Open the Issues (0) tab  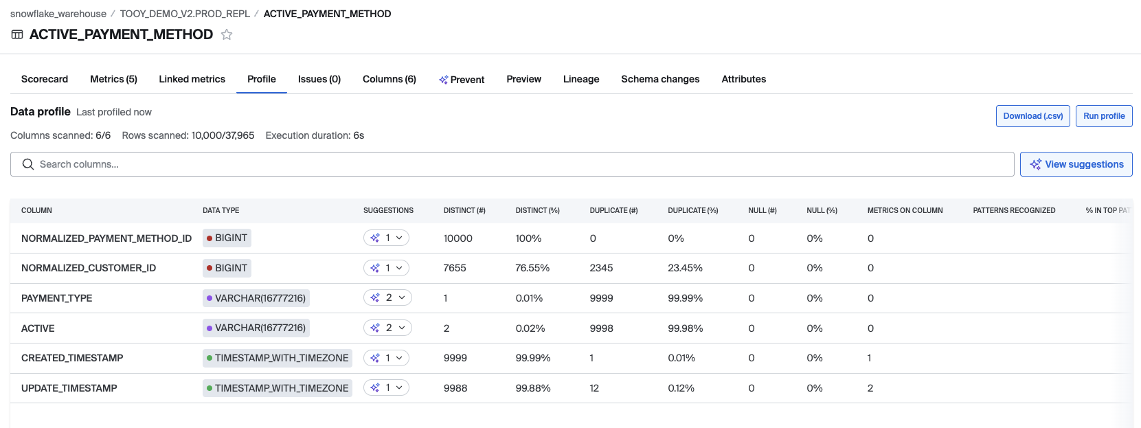point(319,79)
